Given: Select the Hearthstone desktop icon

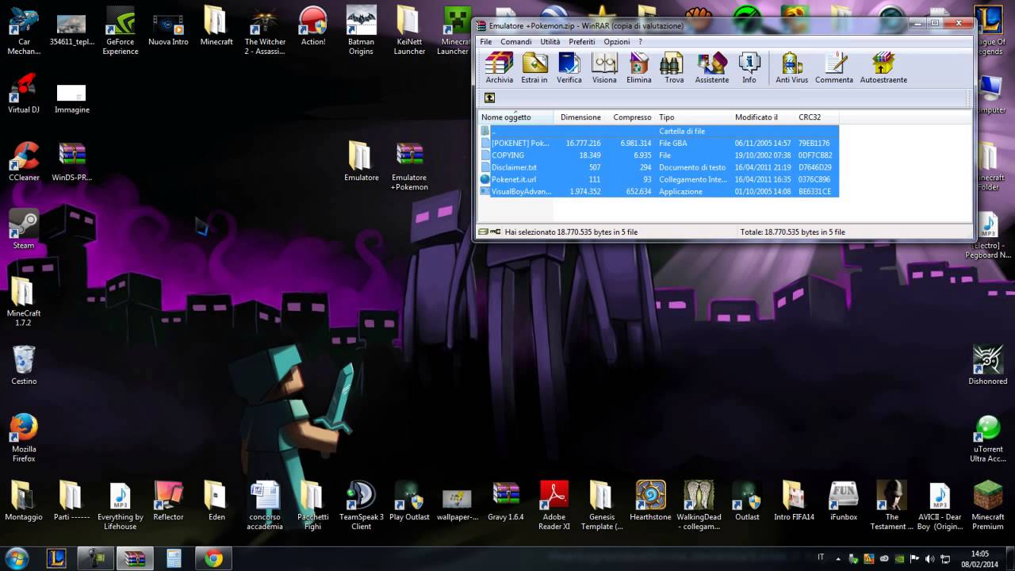Looking at the screenshot, I should (650, 501).
